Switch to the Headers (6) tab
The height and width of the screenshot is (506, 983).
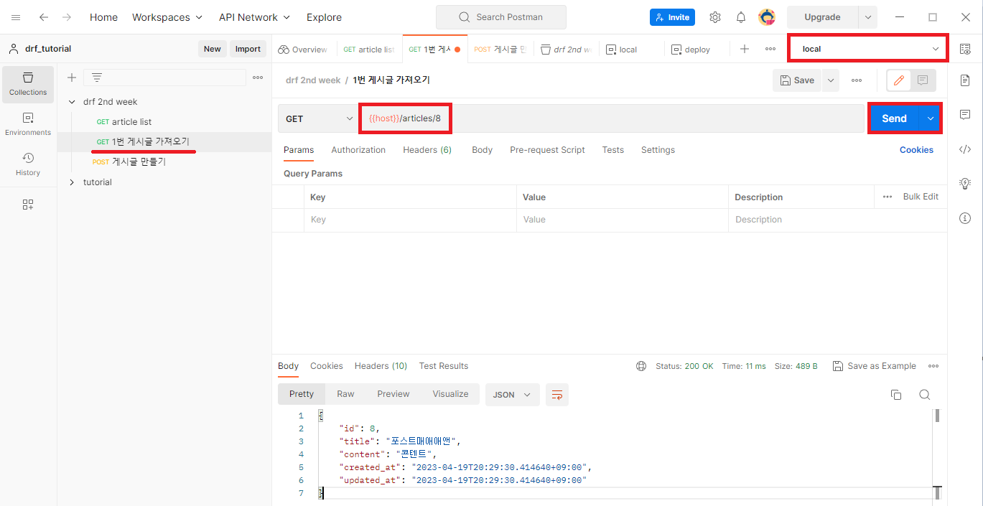[427, 150]
